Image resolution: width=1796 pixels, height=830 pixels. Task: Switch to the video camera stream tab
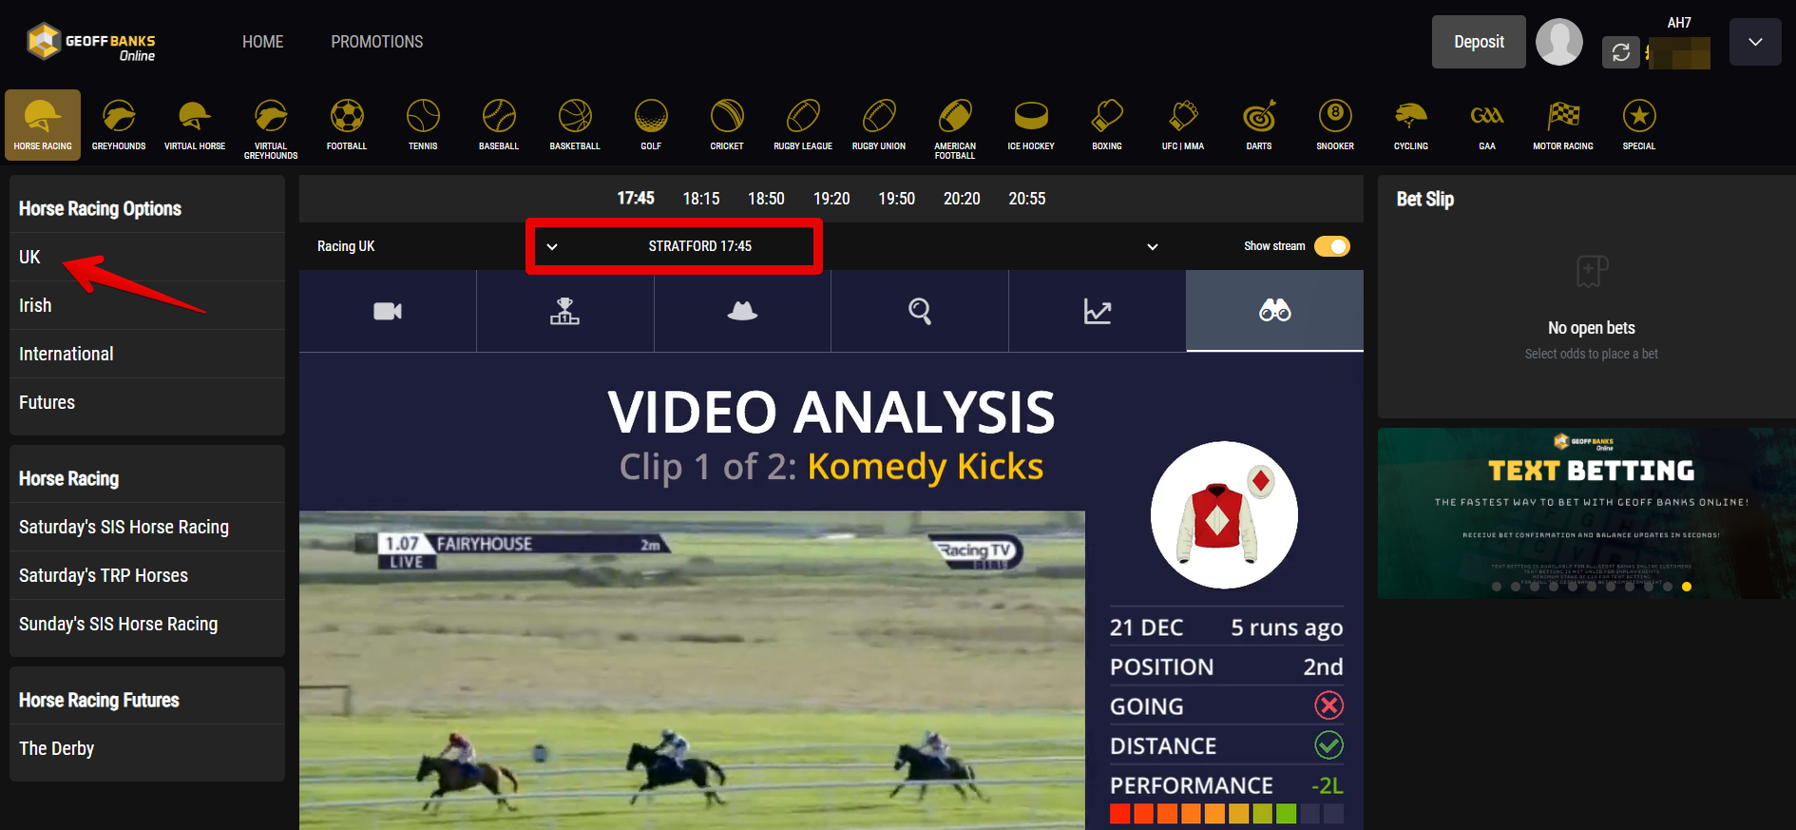pos(388,311)
